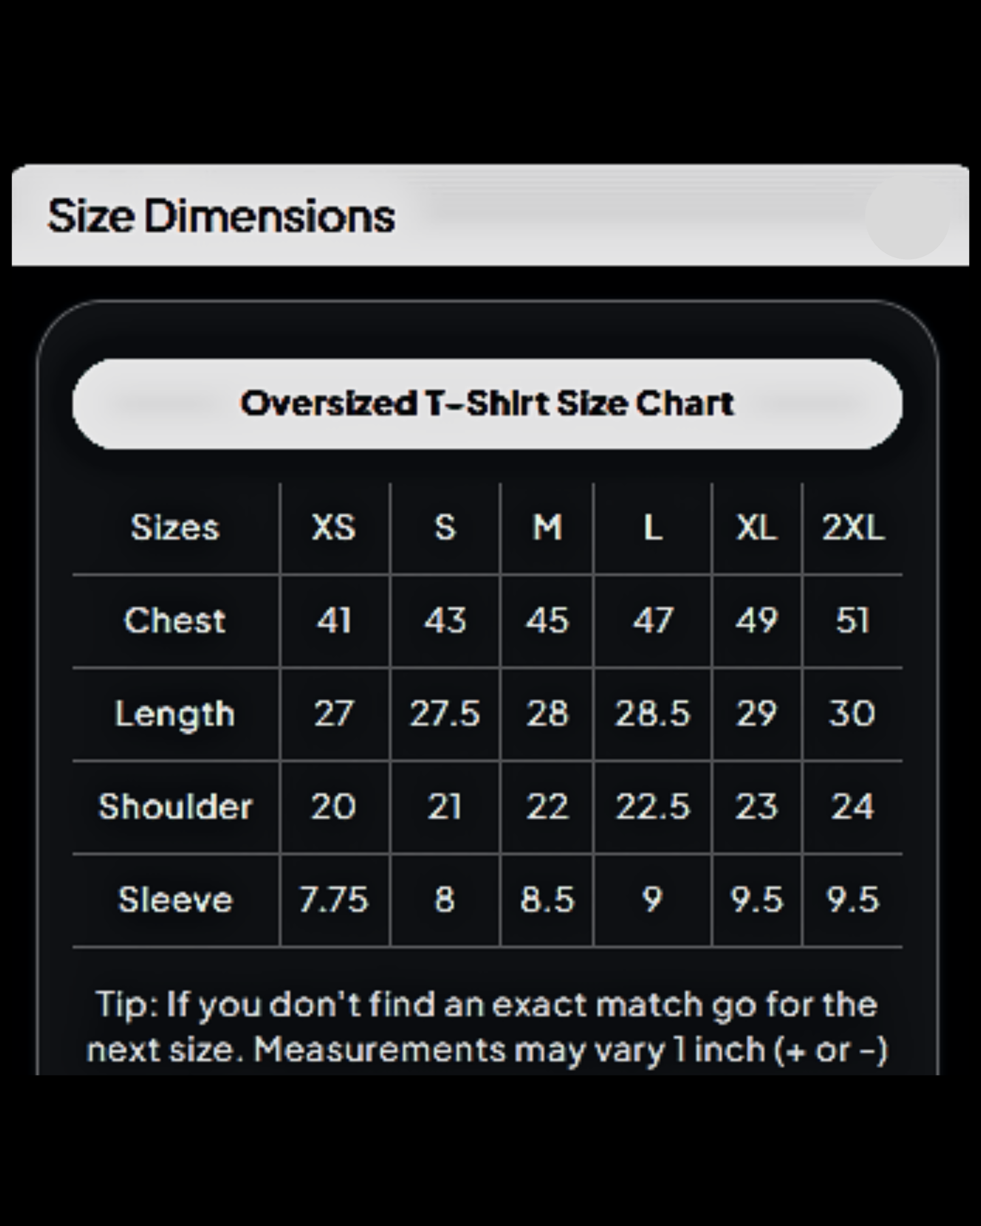Select the 2XL size column header

853,527
